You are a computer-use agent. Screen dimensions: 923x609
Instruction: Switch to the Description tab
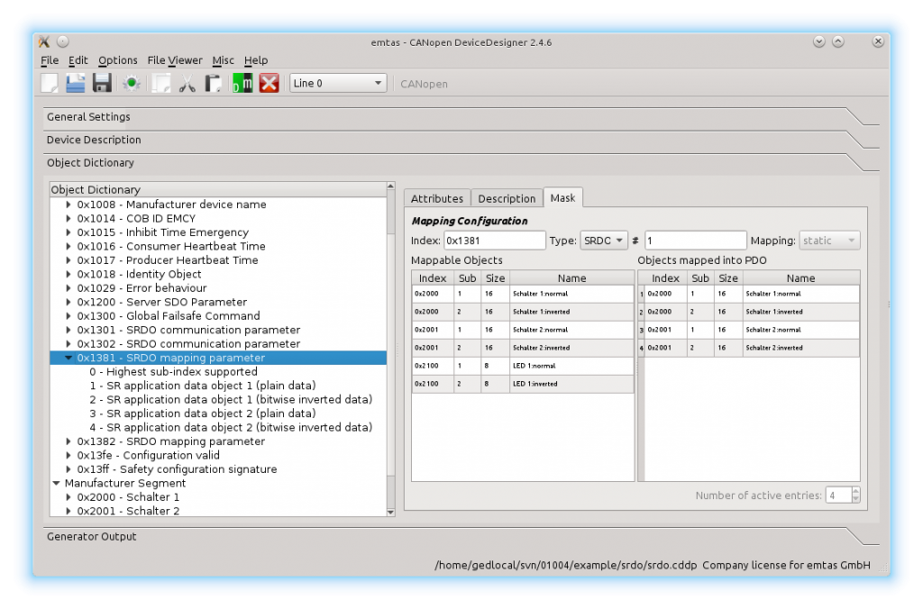point(507,198)
